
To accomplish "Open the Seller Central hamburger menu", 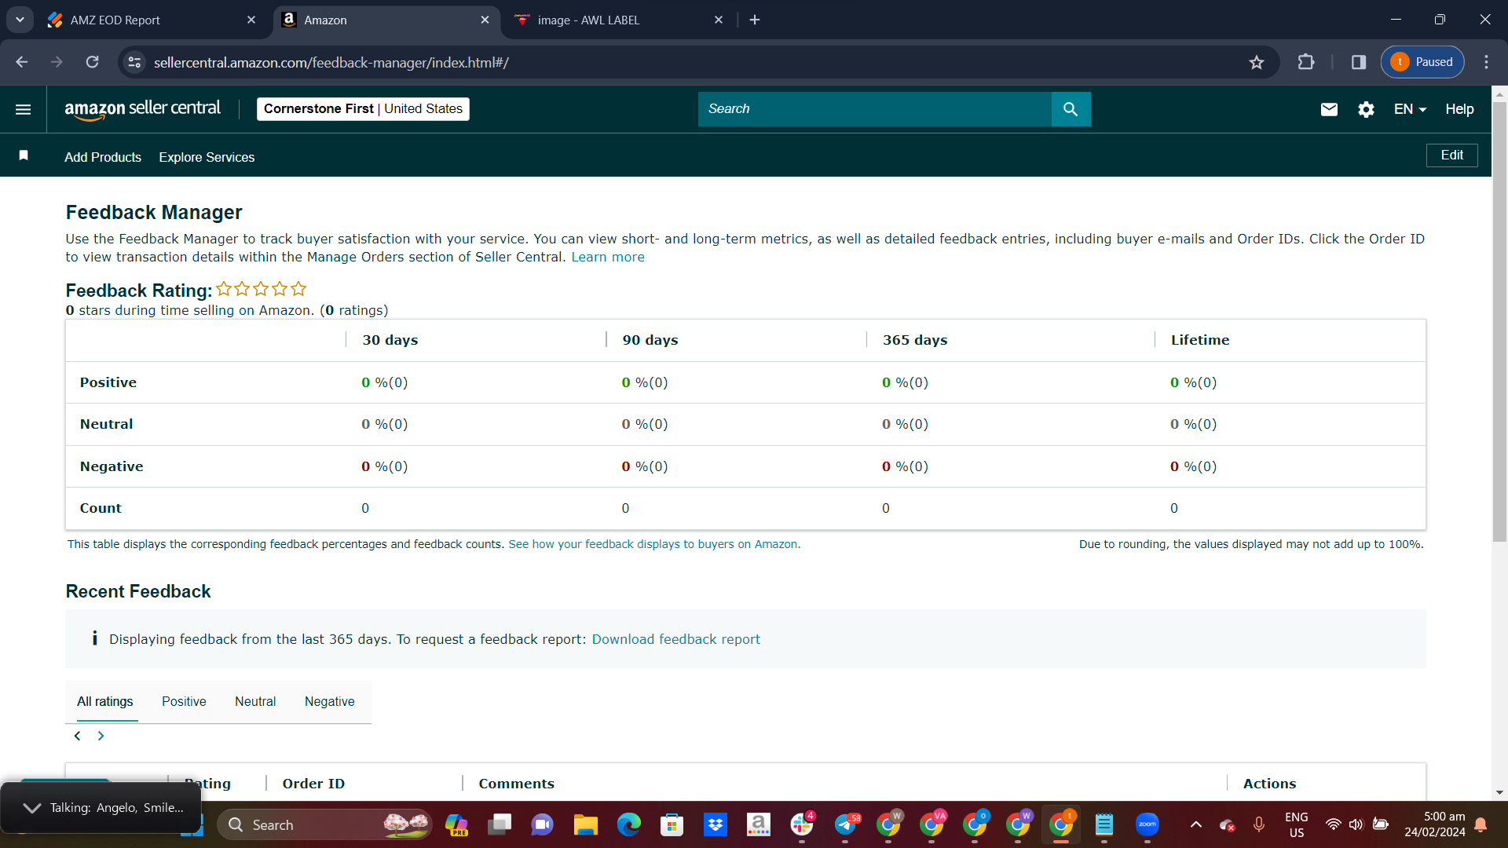I will pyautogui.click(x=24, y=109).
